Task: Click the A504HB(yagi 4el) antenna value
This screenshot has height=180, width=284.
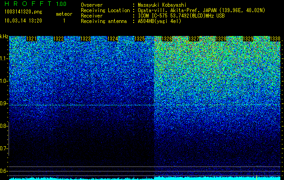Action: click(x=159, y=21)
